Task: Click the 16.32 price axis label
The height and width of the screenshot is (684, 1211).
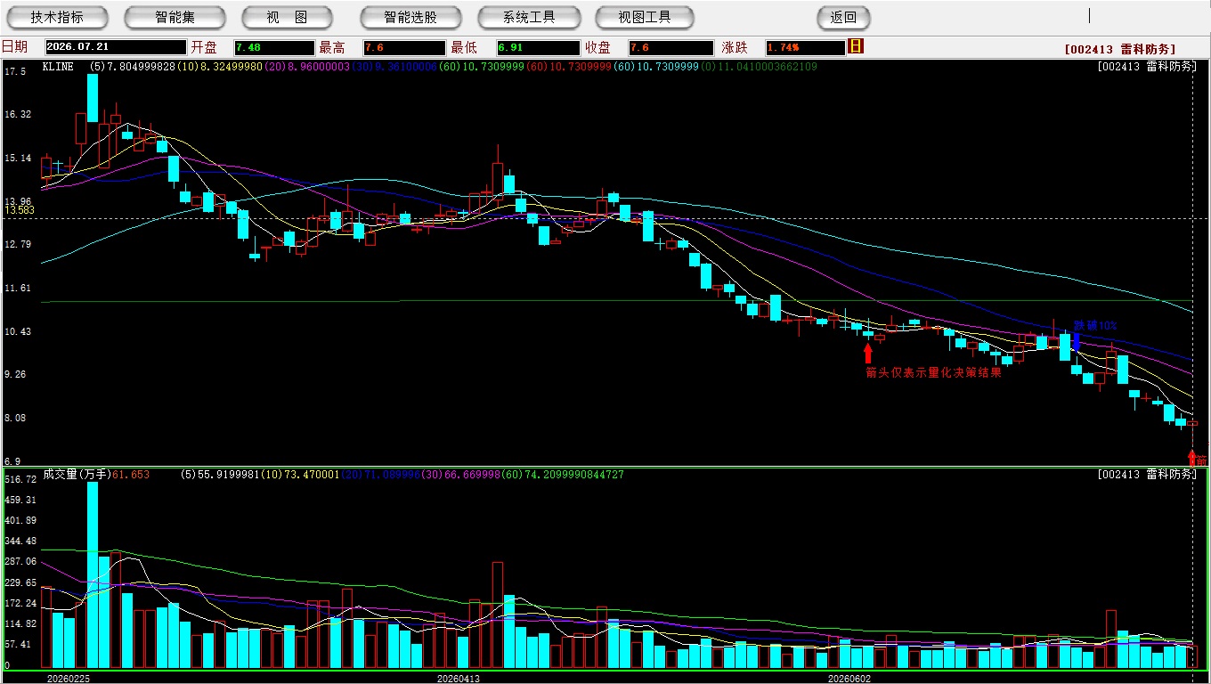Action: click(18, 114)
